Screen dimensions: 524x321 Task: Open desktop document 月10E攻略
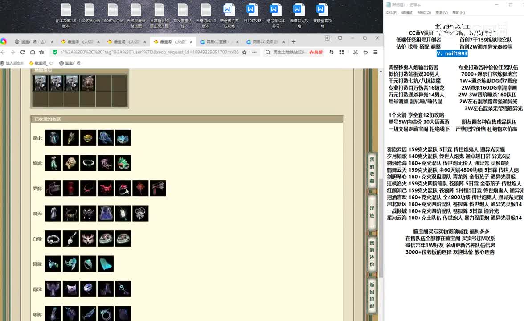[x=252, y=13]
